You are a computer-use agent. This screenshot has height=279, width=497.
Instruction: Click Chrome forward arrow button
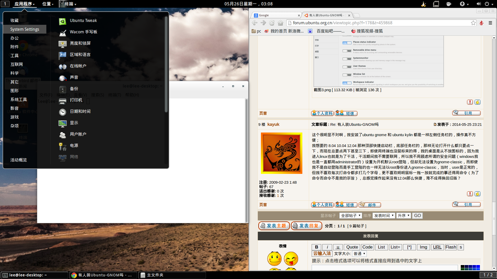[263, 23]
